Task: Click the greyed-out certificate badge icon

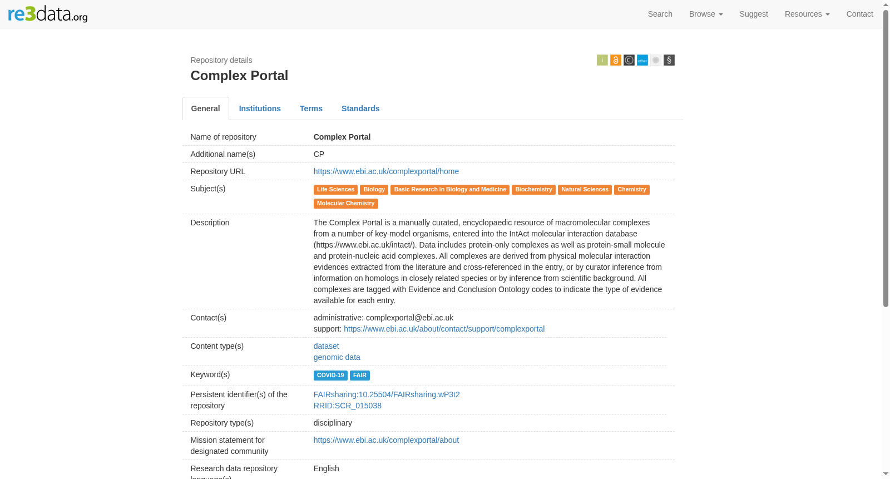Action: 655,60
